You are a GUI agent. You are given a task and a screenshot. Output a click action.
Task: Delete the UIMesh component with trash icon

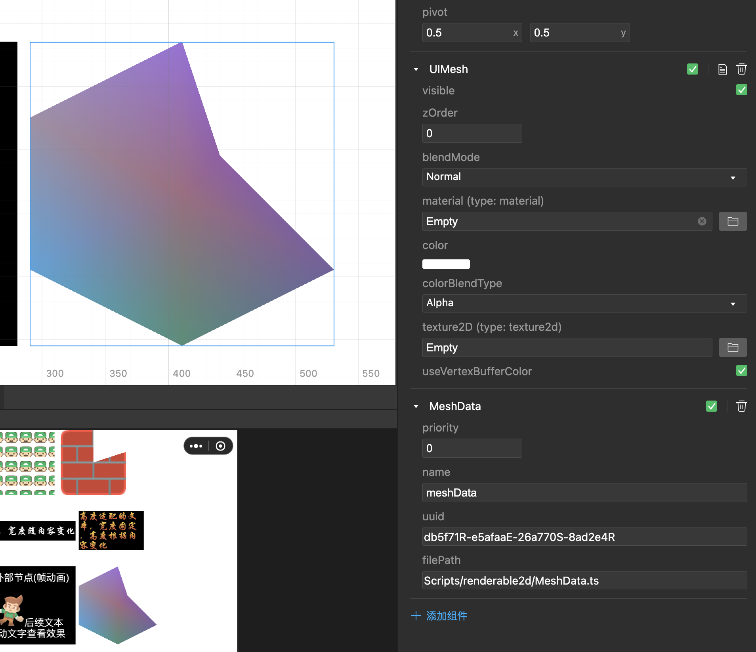click(741, 69)
